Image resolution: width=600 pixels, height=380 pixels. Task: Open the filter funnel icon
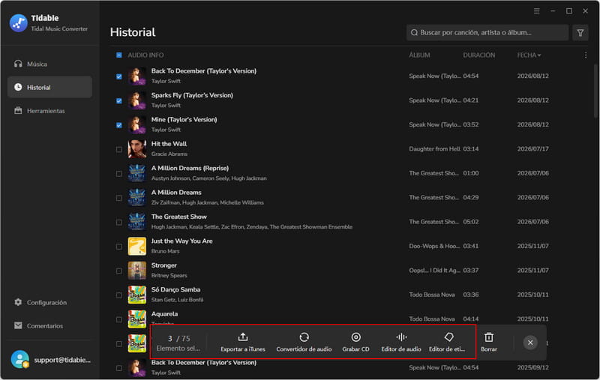pyautogui.click(x=580, y=32)
